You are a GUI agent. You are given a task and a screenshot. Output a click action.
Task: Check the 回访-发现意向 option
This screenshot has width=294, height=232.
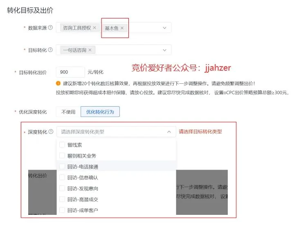click(x=62, y=188)
